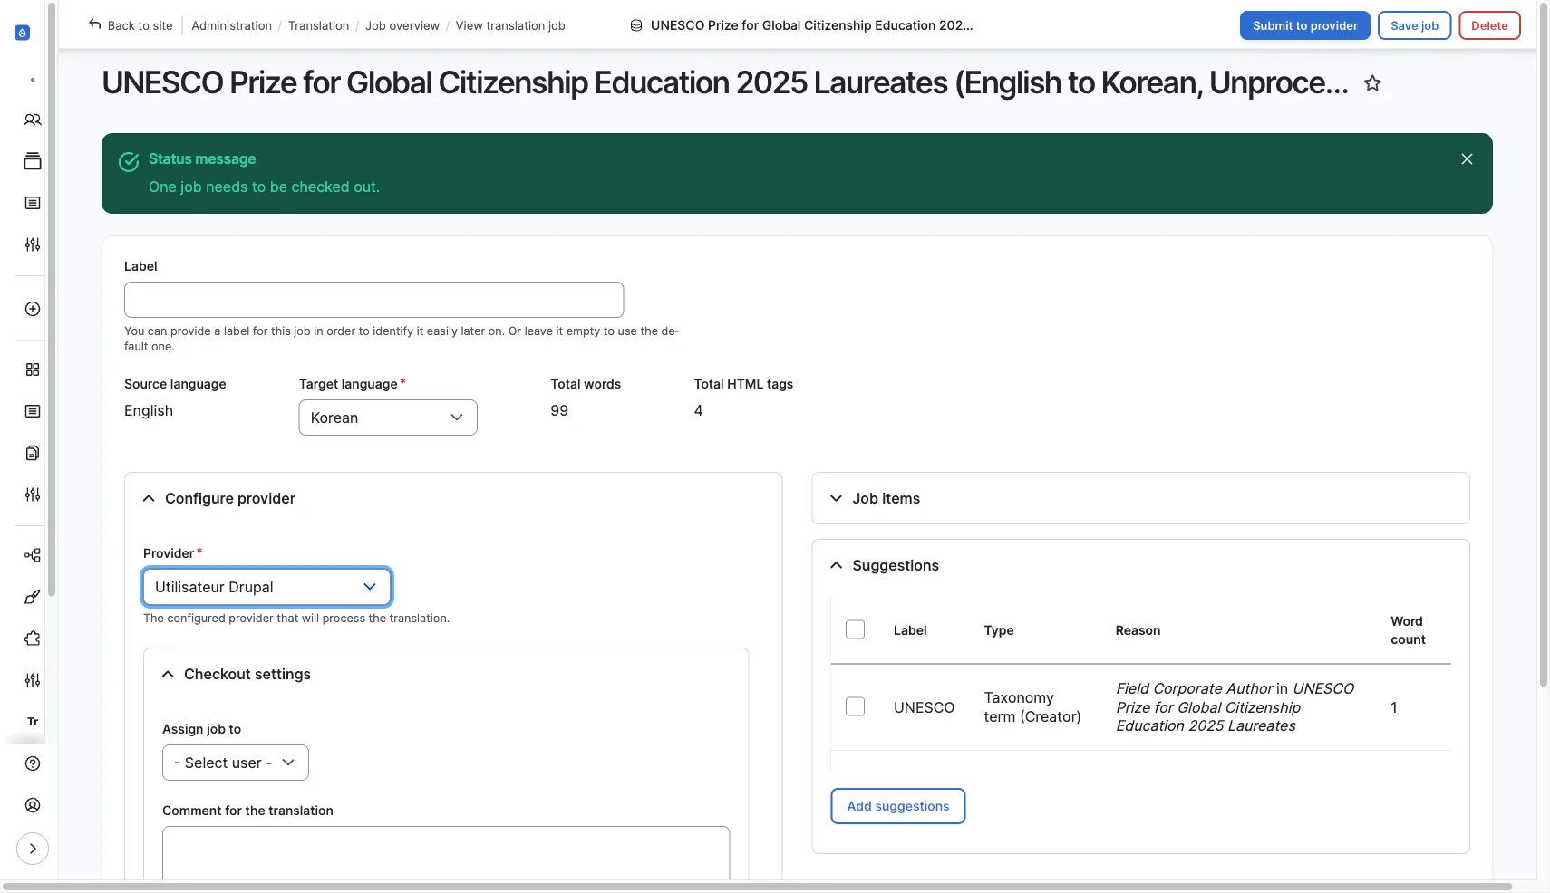Toggle the UNESCO suggestion row checkbox
The width and height of the screenshot is (1550, 893).
(855, 706)
